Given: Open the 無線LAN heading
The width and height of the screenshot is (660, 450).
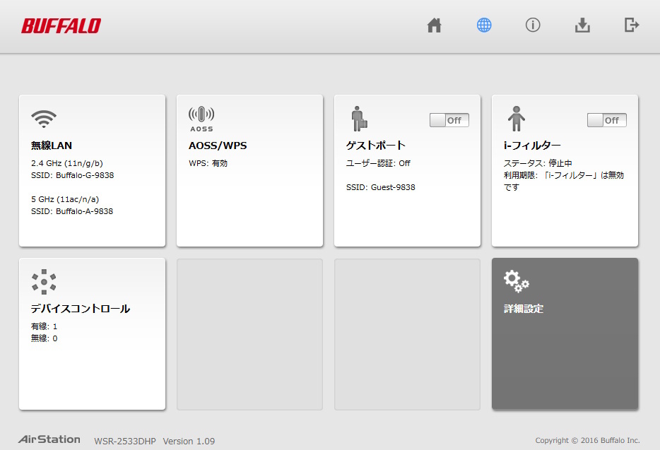Looking at the screenshot, I should point(52,146).
